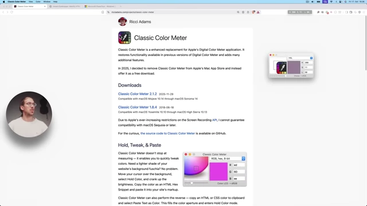Screen dimensions: 367x206
Task: Close the Classic Color Meter browser tab
Action: pyautogui.click(x=45, y=6)
